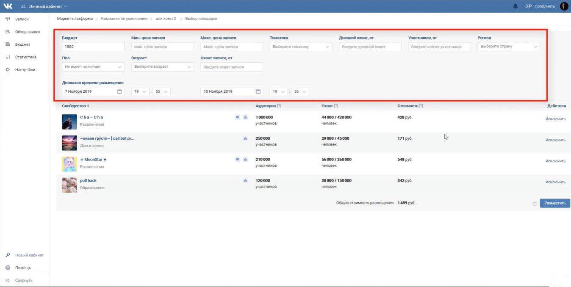Open the notifications bell icon

(516, 6)
